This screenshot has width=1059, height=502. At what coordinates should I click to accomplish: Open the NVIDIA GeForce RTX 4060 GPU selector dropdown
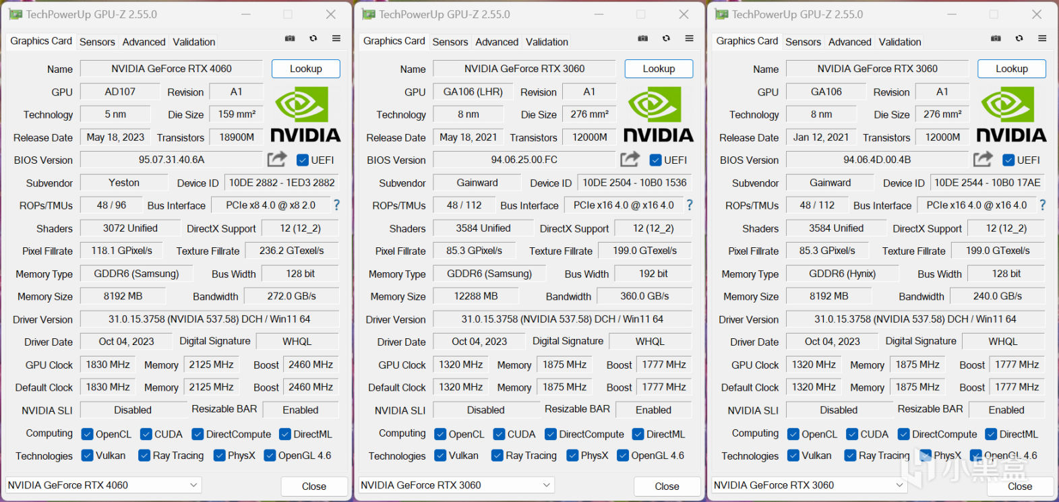103,485
